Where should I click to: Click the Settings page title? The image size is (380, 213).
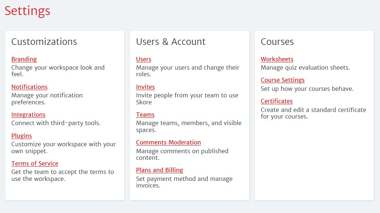click(x=27, y=11)
